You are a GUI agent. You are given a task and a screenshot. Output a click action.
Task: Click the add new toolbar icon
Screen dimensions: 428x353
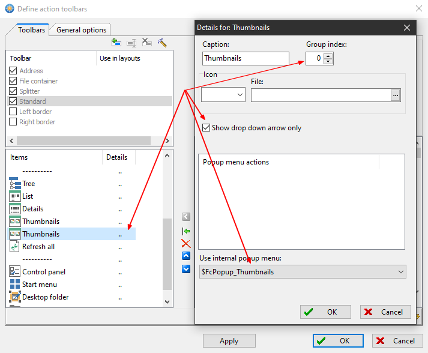tap(116, 43)
